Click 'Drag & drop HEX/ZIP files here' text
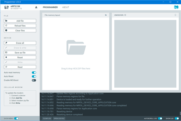The width and height of the screenshot is (181, 121). pos(76,69)
